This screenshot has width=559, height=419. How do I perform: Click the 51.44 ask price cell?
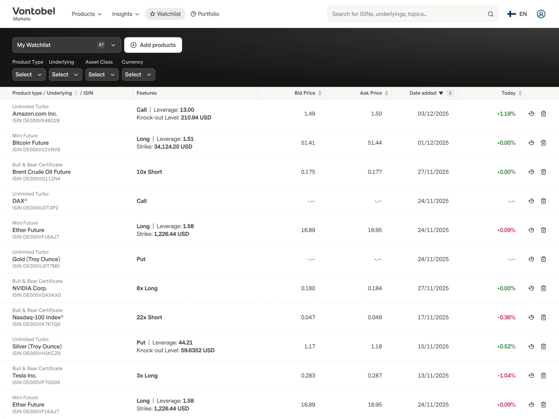coord(375,143)
